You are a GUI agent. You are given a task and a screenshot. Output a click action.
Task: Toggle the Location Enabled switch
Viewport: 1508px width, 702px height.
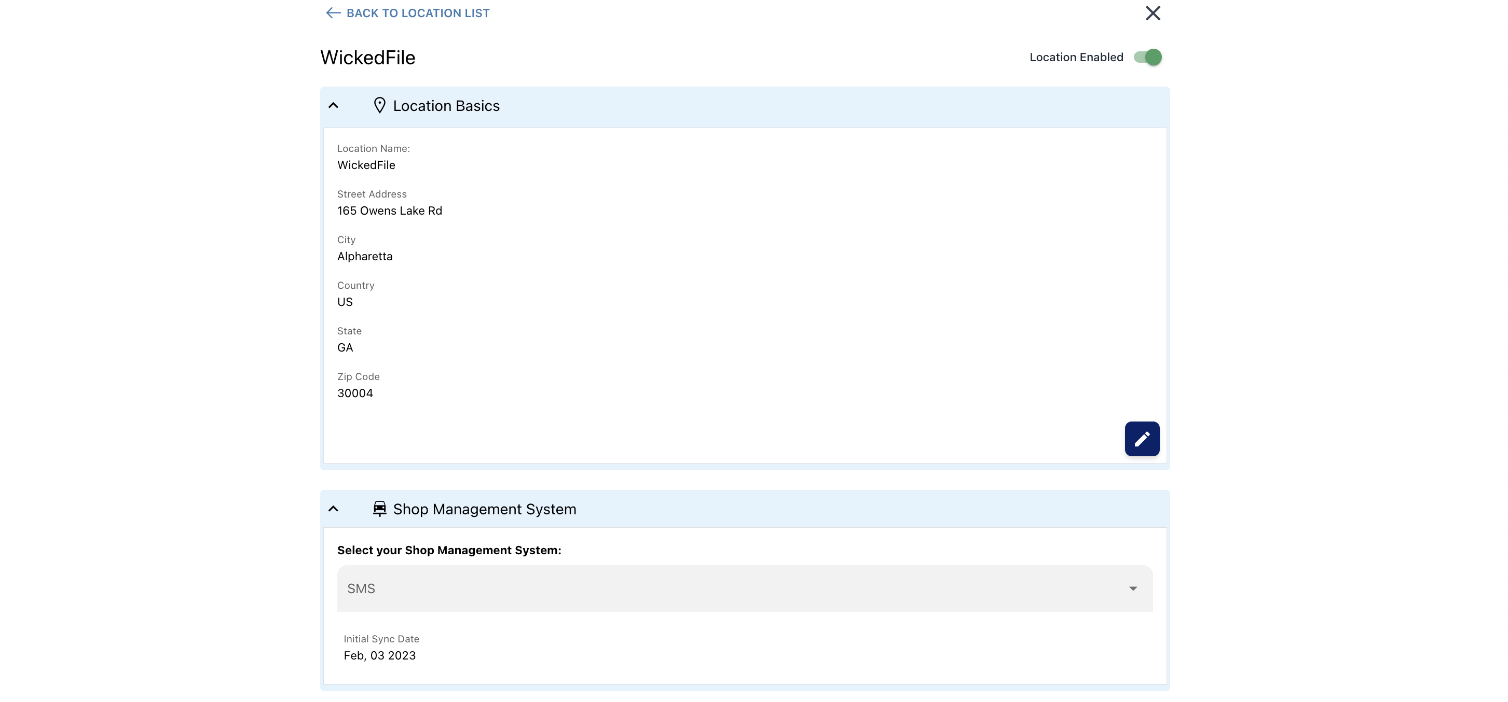click(1147, 58)
